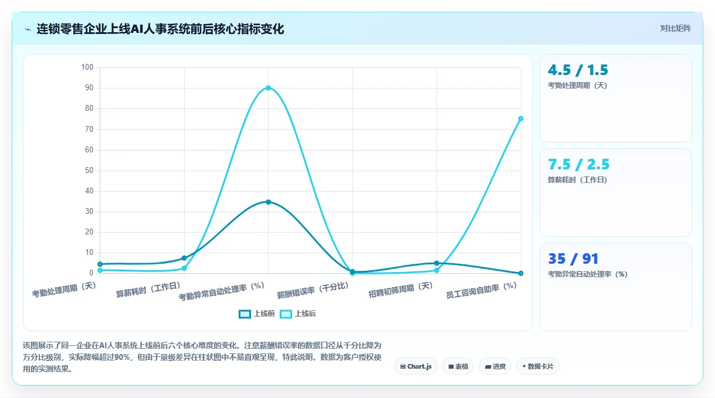Click the chart title 连锁零售企业上线AI人事系统前后核心指标变化
Viewport: 715px width, 398px height.
tap(160, 29)
